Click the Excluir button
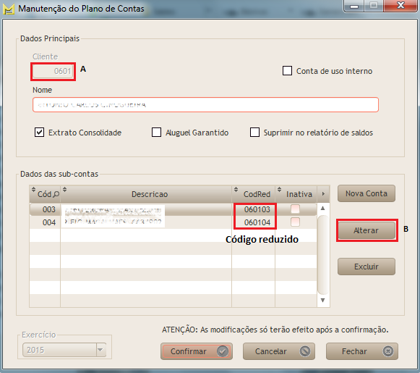The height and width of the screenshot is (373, 420). 367,267
